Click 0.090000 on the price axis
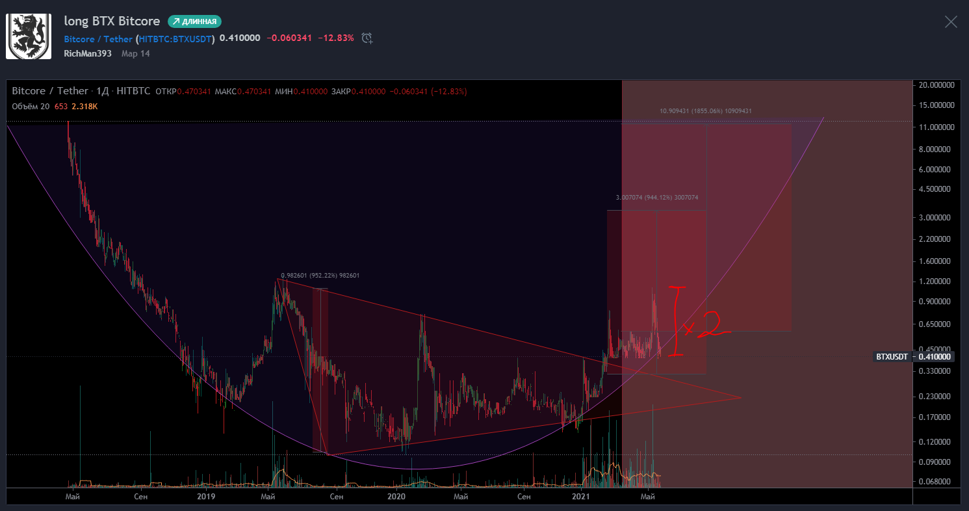 (936, 462)
